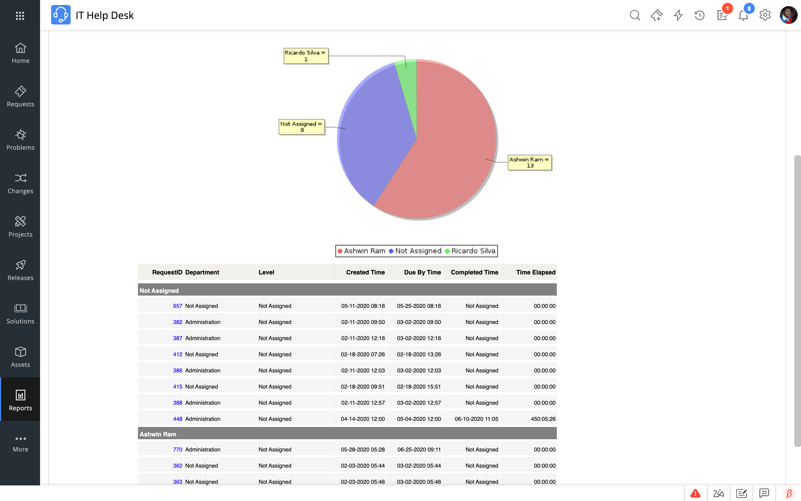801x501 pixels.
Task: Open request ID 448 link
Action: pyautogui.click(x=177, y=419)
